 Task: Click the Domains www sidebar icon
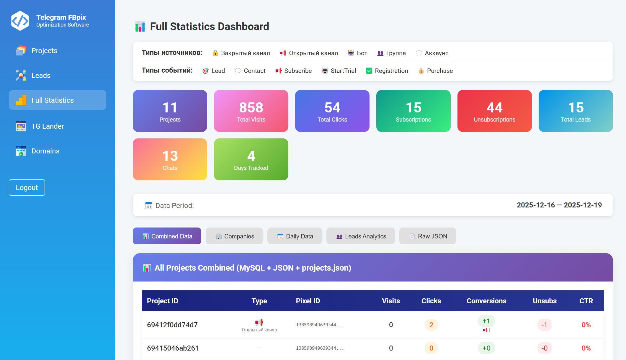click(x=21, y=151)
